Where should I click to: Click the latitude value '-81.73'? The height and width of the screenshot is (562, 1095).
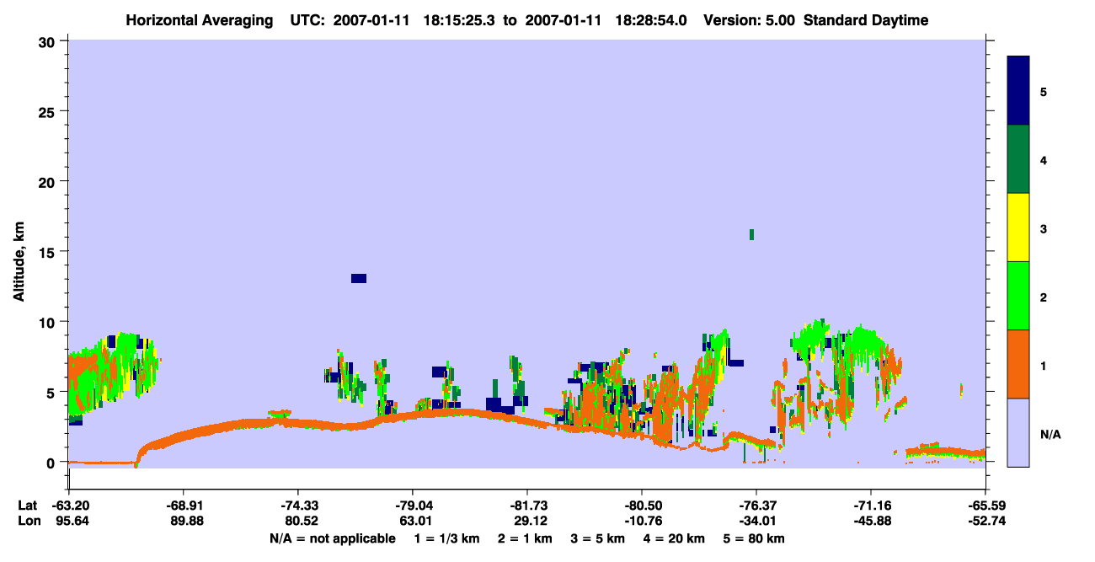coord(527,506)
